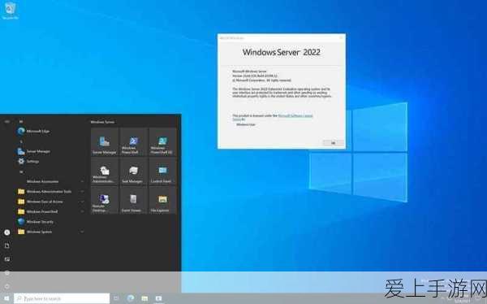This screenshot has height=304, width=487.
Task: Open the Windows Administrative Tools tile
Action: tap(105, 172)
